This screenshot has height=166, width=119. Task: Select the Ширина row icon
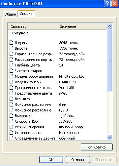coord(11,43)
